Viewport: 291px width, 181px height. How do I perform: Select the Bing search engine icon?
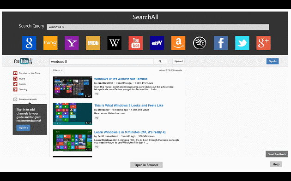50,43
